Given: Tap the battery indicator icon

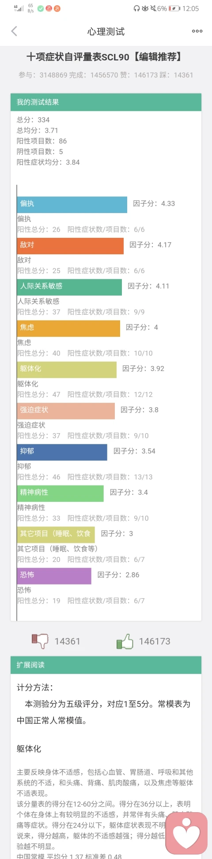Looking at the screenshot, I should click(x=174, y=8).
